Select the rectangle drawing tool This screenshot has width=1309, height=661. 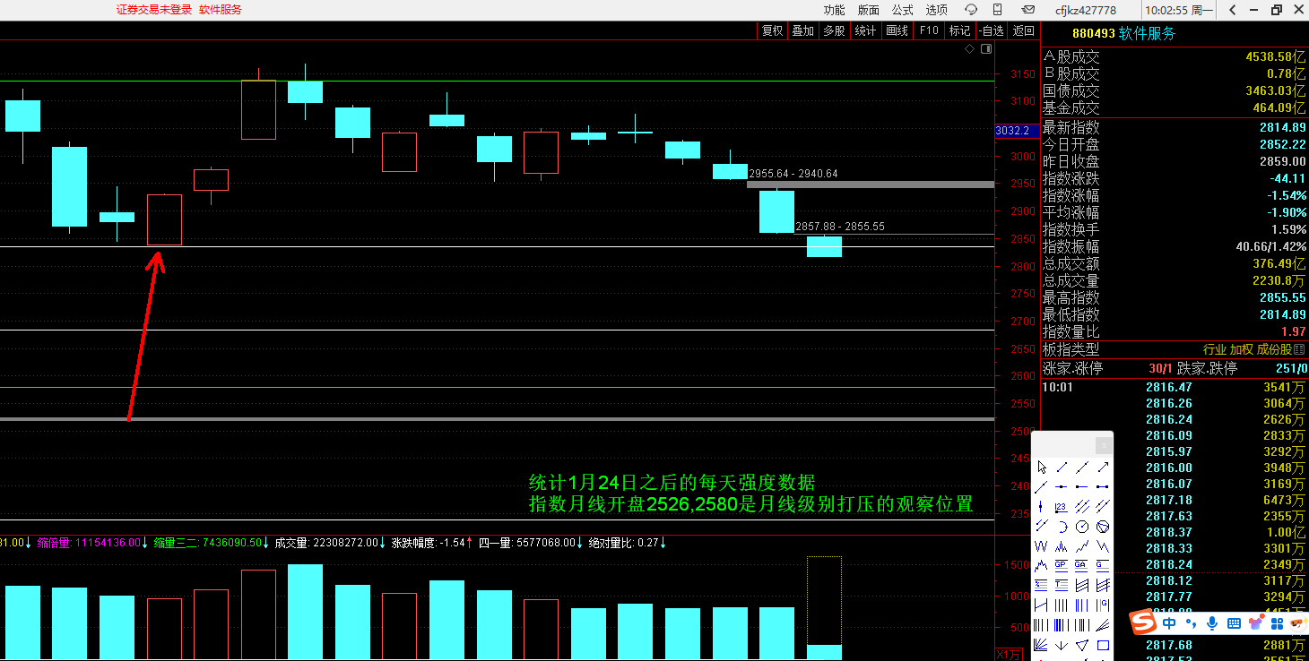(x=1103, y=645)
